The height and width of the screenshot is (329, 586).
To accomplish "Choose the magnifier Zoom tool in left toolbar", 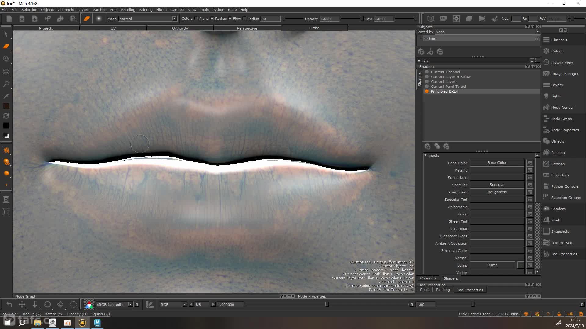I will click(x=6, y=84).
